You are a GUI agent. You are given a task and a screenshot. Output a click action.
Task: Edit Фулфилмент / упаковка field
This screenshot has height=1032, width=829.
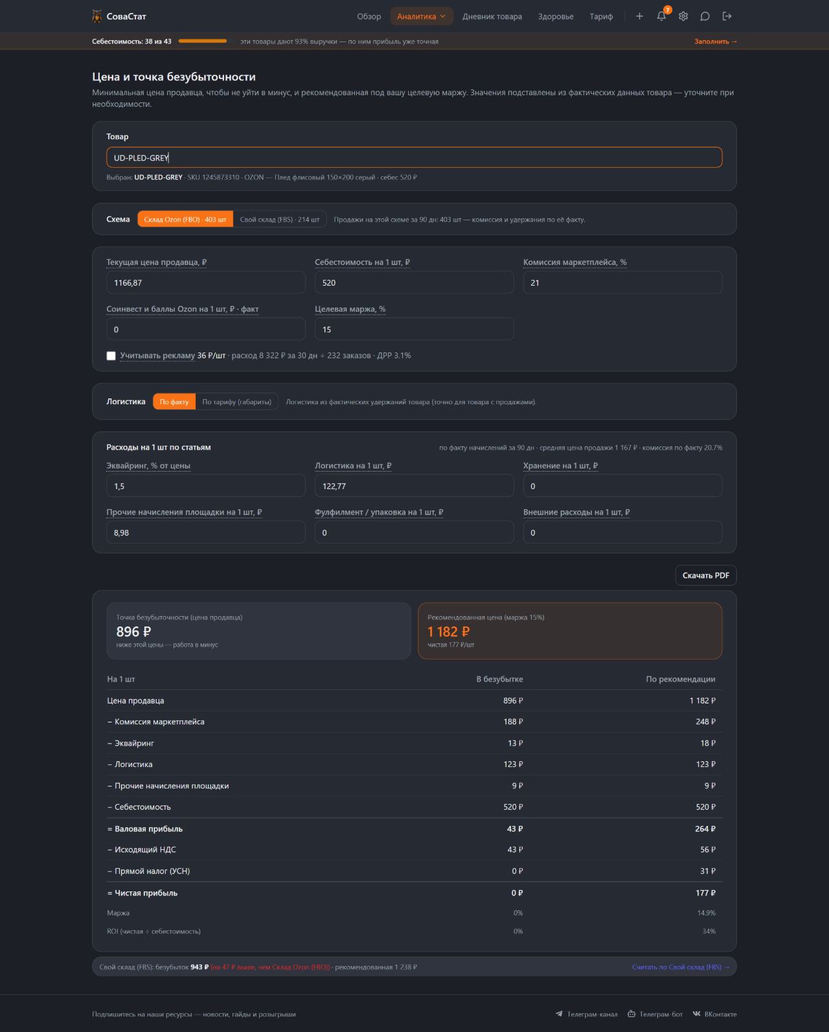click(x=414, y=533)
